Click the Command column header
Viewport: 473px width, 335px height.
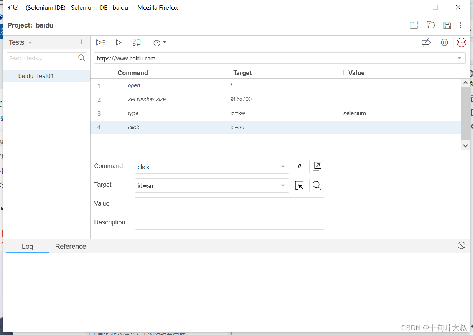tap(133, 73)
